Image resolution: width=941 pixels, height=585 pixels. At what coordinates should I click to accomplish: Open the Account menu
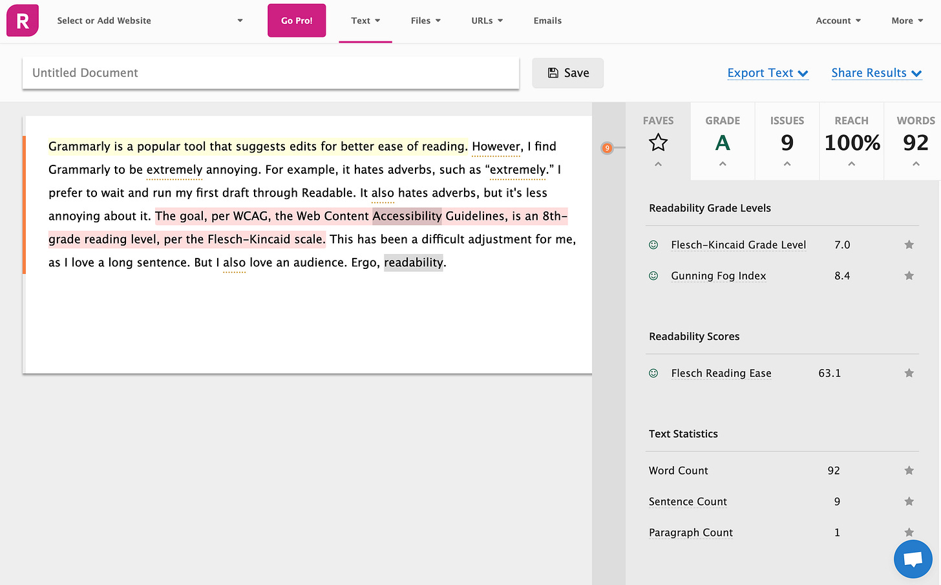838,21
